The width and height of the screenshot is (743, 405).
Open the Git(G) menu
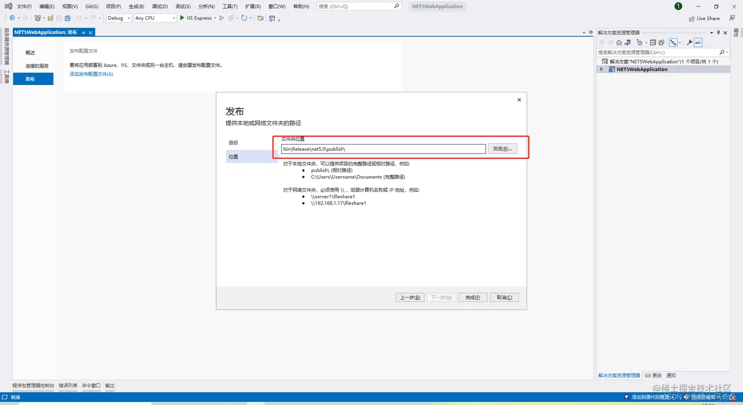[92, 6]
